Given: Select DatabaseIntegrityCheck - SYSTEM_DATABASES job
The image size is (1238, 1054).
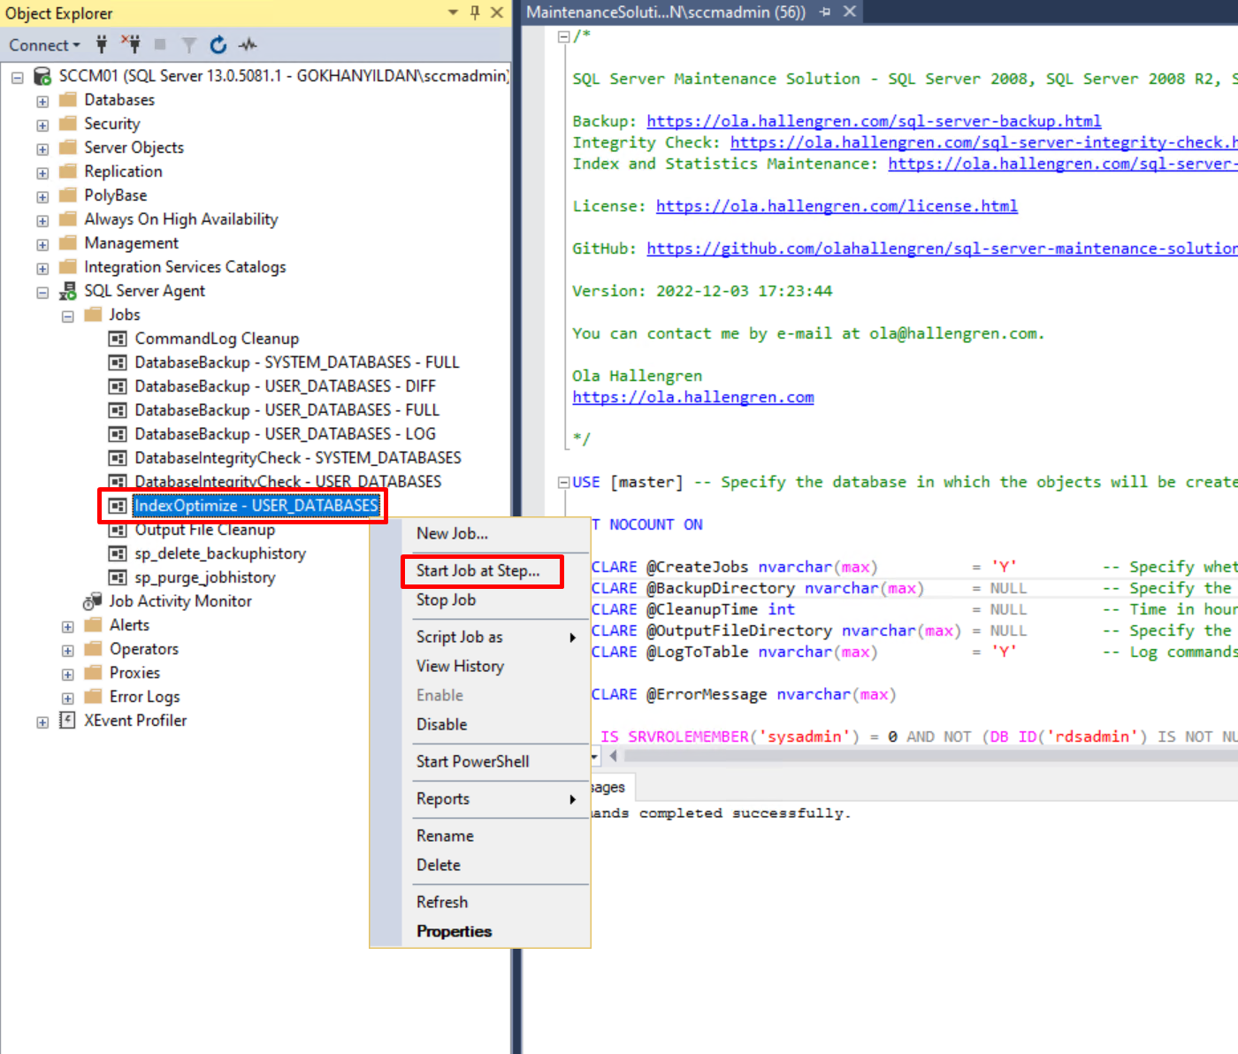Looking at the screenshot, I should point(298,458).
